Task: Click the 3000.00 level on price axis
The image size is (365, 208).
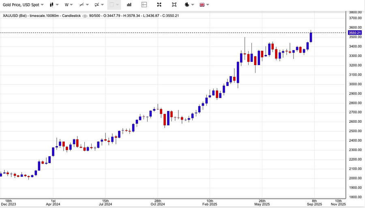Action: 355,84
